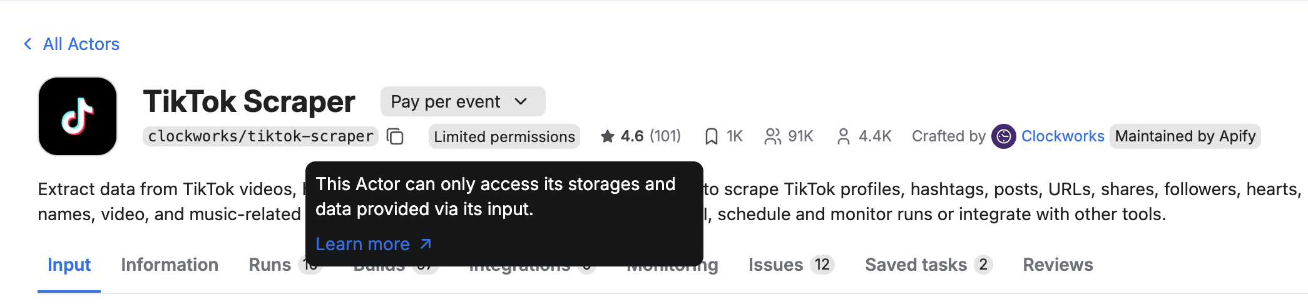Image resolution: width=1308 pixels, height=304 pixels.
Task: Click the total users icon showing 91K
Action: (x=772, y=136)
